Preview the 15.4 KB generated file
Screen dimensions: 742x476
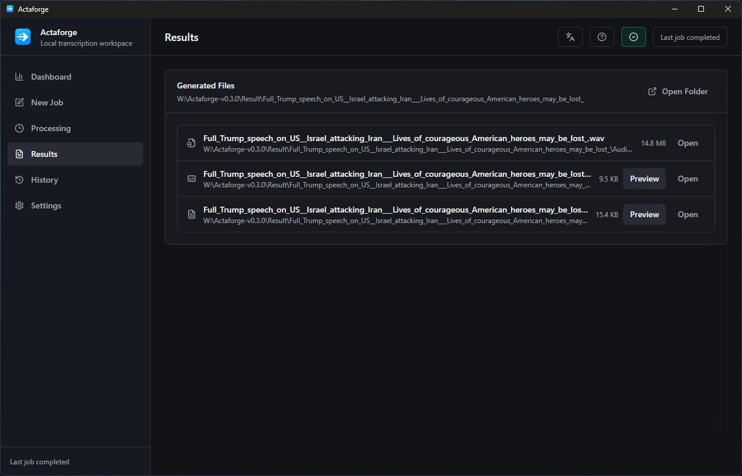click(644, 214)
